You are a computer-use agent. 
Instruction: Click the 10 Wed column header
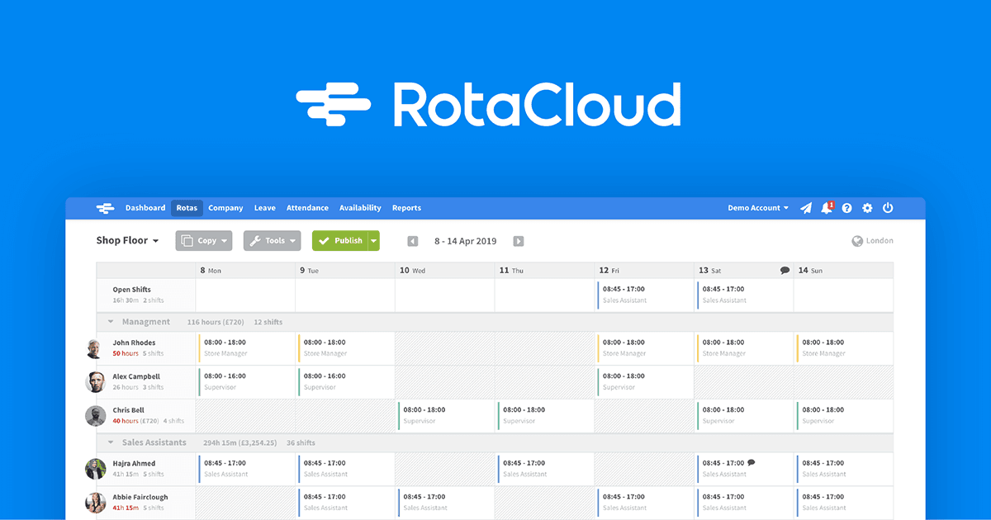click(445, 270)
